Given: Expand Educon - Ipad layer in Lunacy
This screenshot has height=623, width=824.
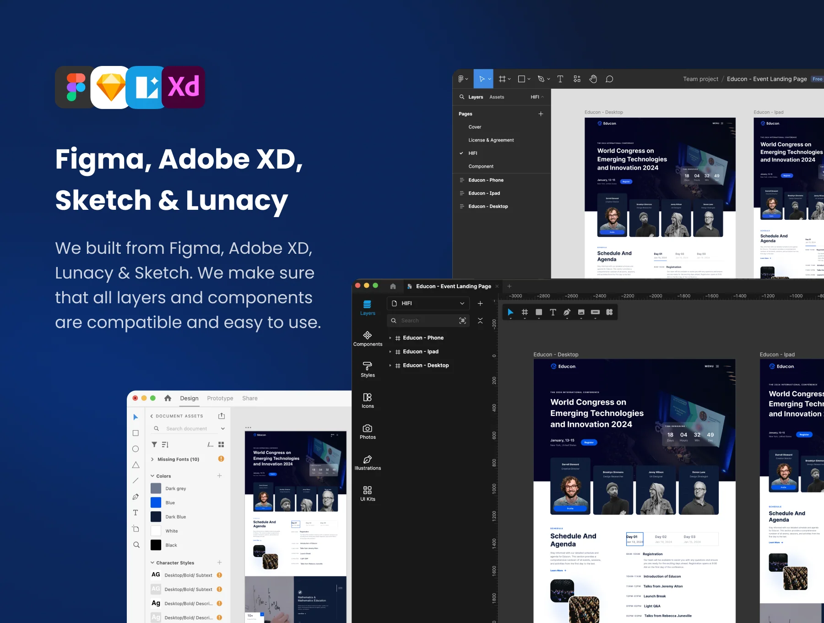Looking at the screenshot, I should coord(390,352).
